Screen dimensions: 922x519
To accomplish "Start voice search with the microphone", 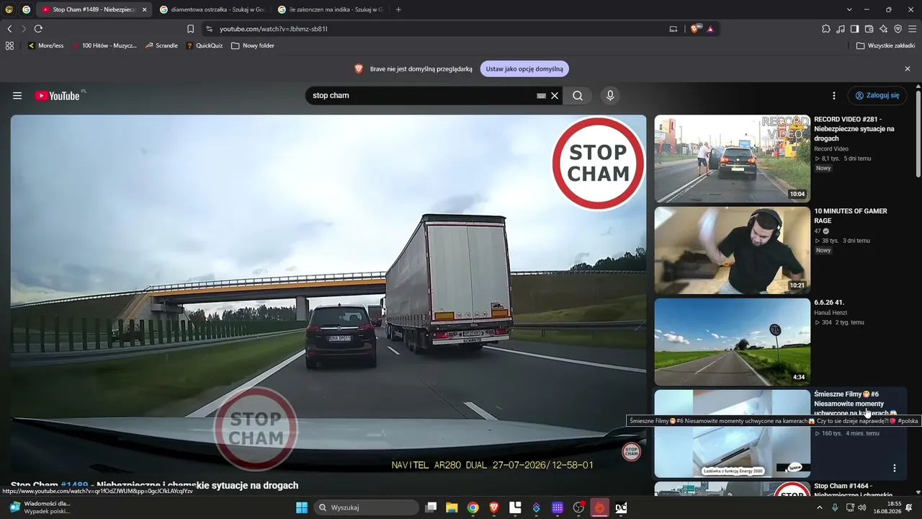I will pos(610,96).
